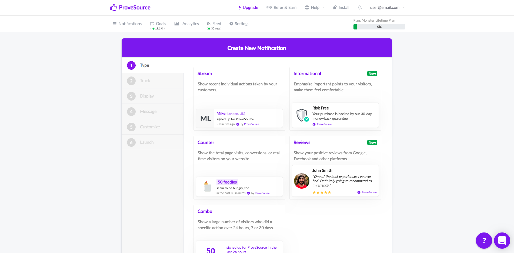Switch to the Goals tab
This screenshot has height=253, width=514.
[158, 24]
